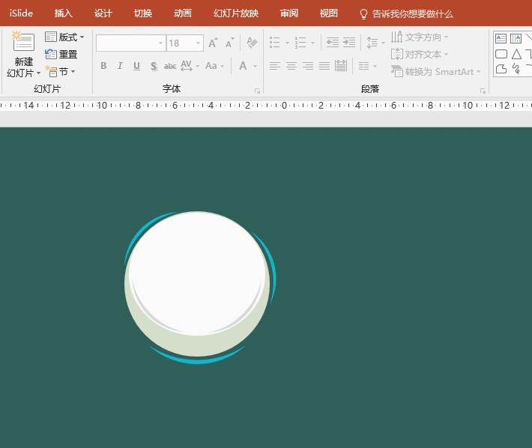The image size is (532, 448).
Task: Expand the font size dropdown showing 18
Action: click(198, 43)
